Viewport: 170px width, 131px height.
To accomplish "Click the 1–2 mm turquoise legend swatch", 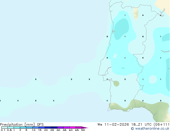I will (17, 128).
